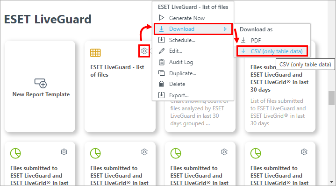Open the New Report Template tile
The image size is (336, 186).
[40, 86]
